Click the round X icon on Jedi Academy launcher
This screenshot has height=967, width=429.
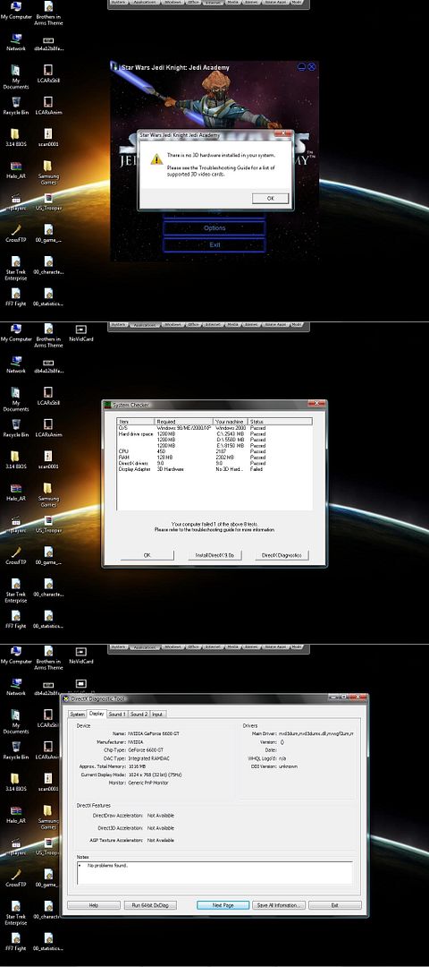point(311,66)
